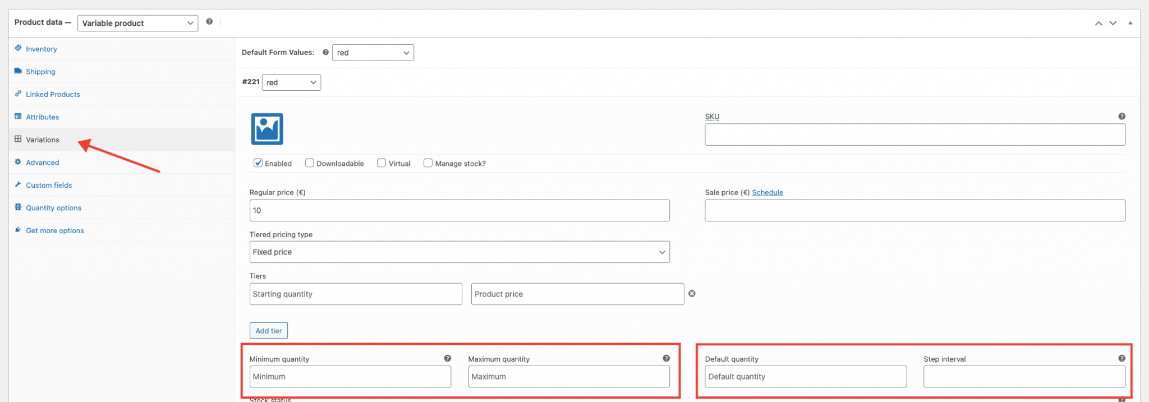Switch to the Inventory tab
The image size is (1149, 402).
pyautogui.click(x=41, y=49)
